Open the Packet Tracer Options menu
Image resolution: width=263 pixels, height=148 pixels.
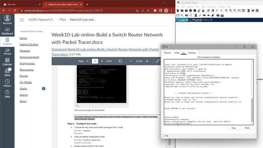point(190,7)
